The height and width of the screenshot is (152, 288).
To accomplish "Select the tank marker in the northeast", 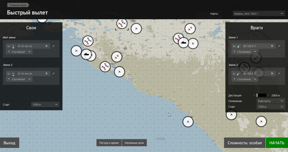I will pos(183,43).
